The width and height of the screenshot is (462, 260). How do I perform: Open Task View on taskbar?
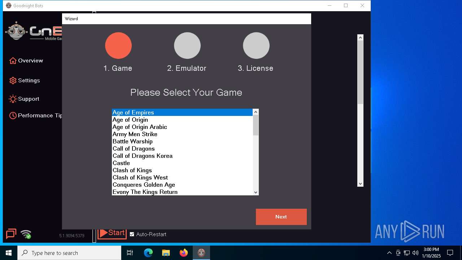point(130,253)
